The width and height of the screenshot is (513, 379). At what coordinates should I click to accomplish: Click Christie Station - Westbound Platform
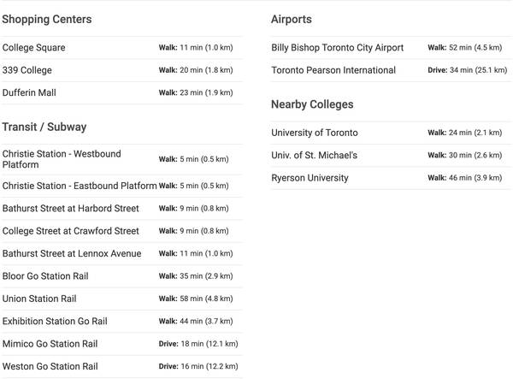tap(121, 159)
